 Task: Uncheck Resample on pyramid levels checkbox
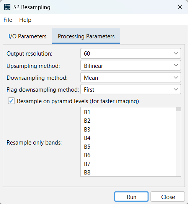point(11,101)
